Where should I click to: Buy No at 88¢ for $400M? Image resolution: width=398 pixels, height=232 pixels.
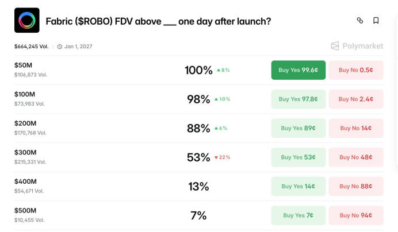(x=356, y=187)
